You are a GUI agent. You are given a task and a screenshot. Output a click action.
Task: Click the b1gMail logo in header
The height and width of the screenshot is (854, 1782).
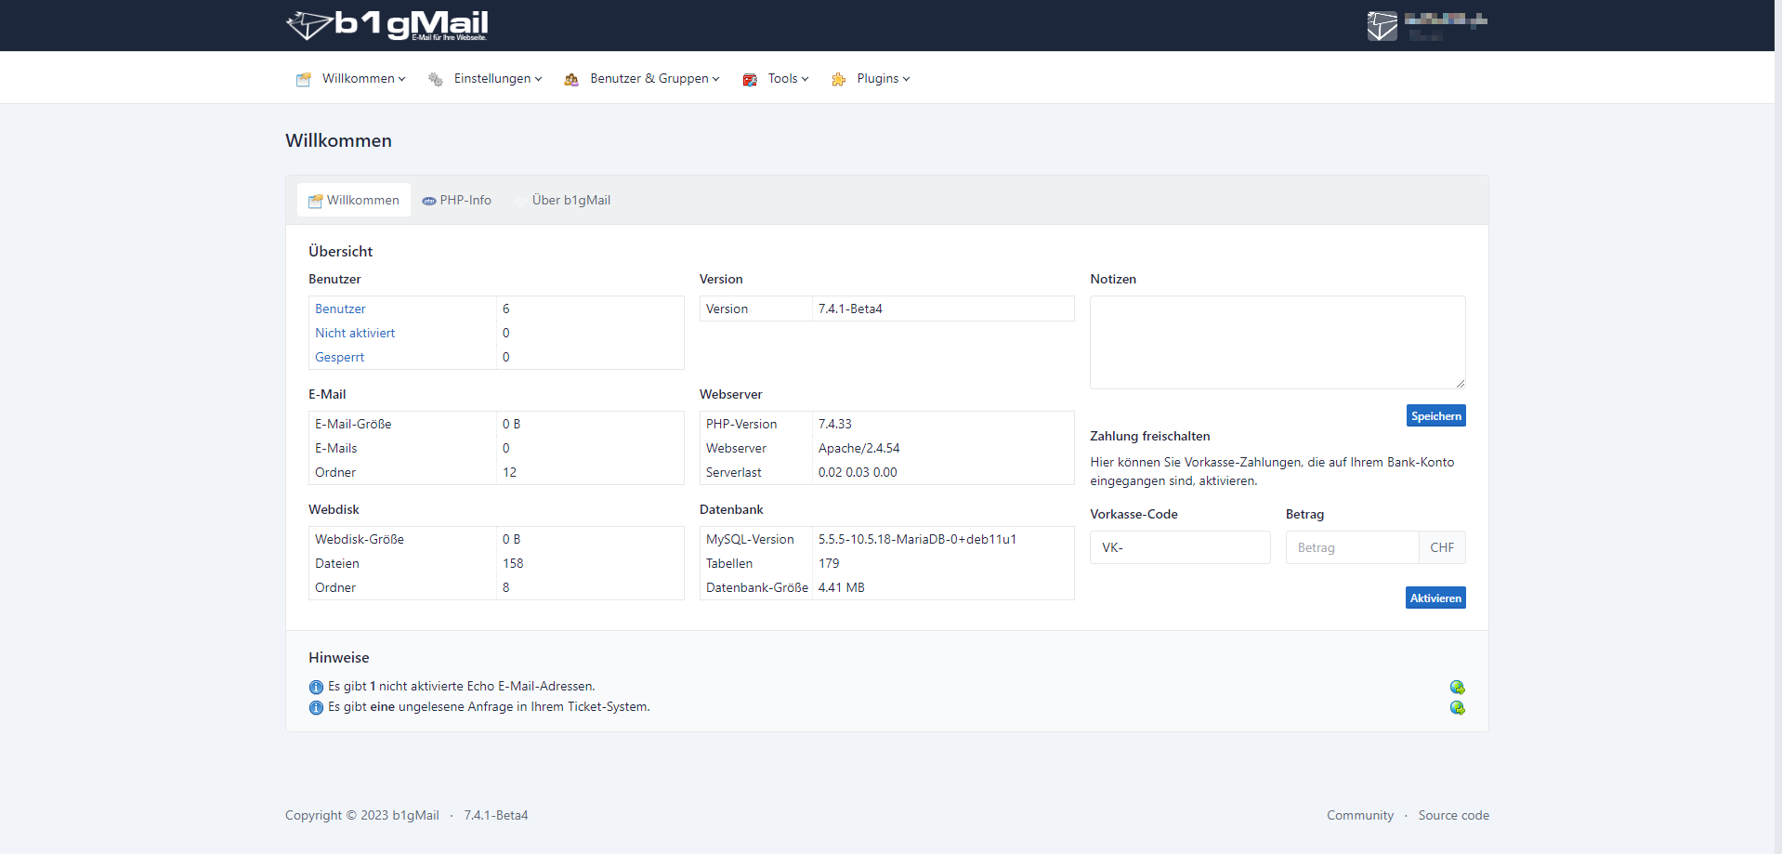(387, 25)
